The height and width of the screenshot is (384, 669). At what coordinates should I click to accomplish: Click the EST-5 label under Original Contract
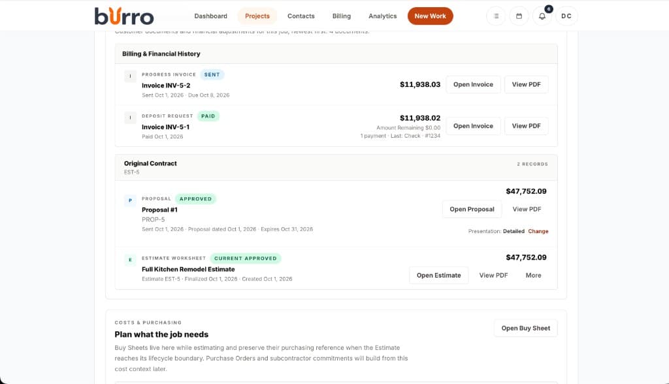pos(131,172)
